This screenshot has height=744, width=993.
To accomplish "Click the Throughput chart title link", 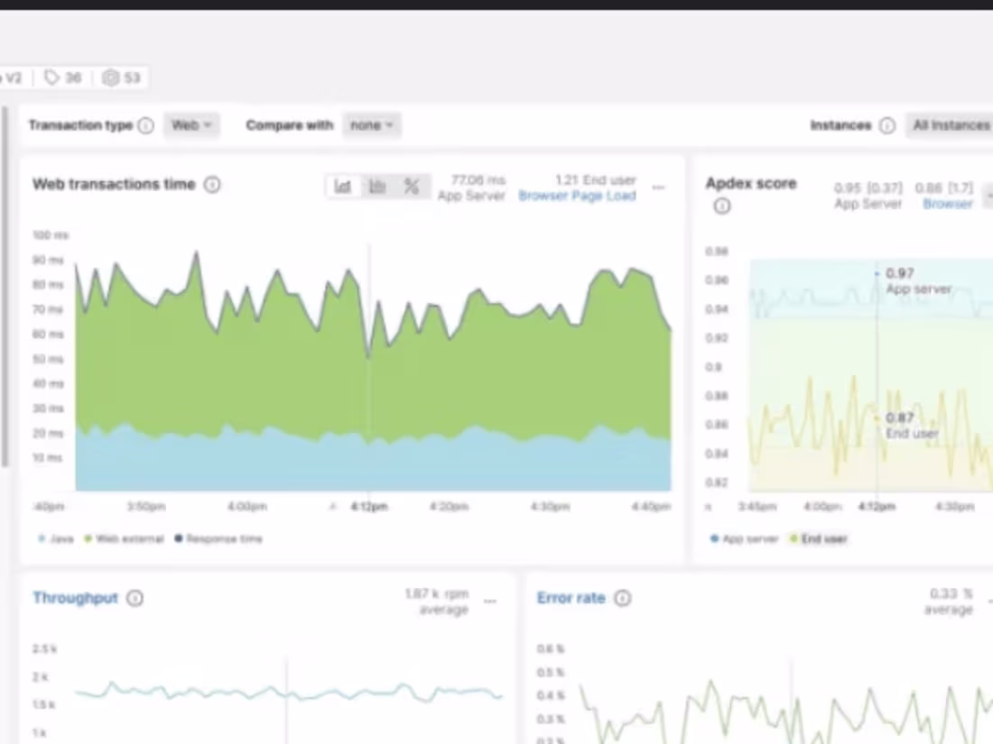I will coord(75,598).
